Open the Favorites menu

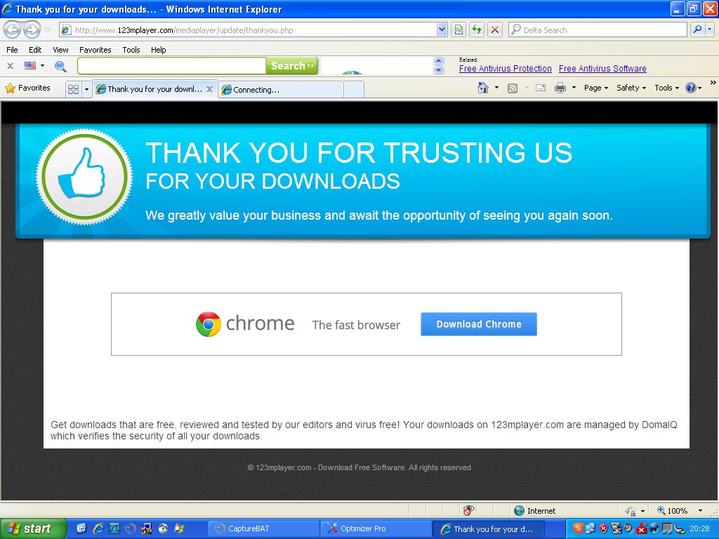(x=95, y=50)
